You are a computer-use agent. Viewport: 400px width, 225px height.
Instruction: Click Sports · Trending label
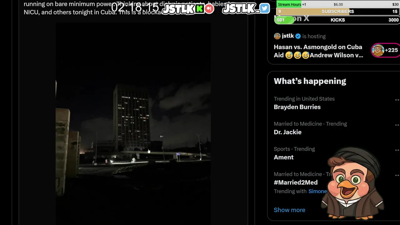pos(294,149)
